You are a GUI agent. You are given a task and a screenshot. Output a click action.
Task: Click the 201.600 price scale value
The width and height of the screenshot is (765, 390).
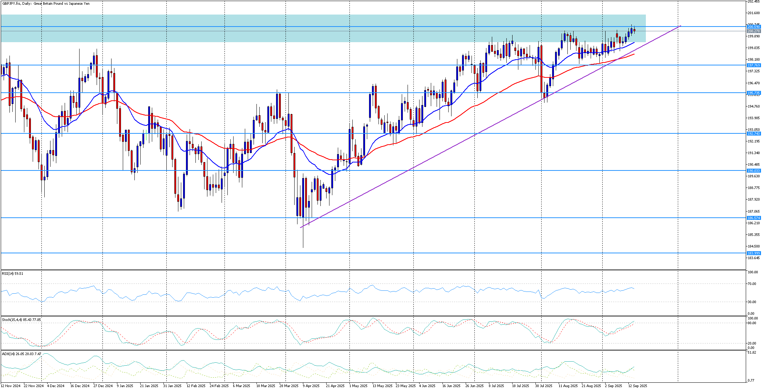[753, 13]
